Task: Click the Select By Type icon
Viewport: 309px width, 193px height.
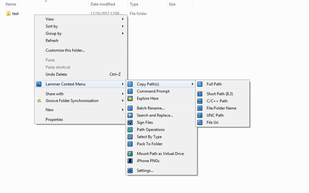Action: point(130,137)
